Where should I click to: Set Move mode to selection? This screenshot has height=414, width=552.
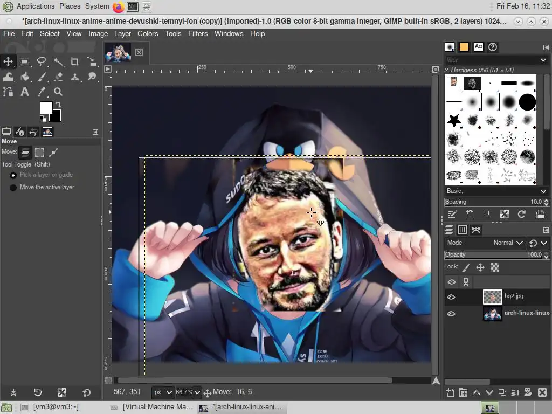(x=39, y=152)
